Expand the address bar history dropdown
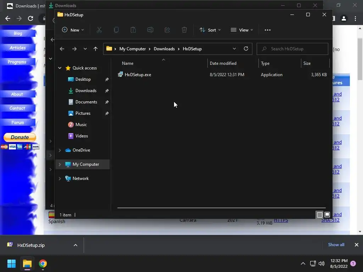The width and height of the screenshot is (363, 272). coord(234,49)
